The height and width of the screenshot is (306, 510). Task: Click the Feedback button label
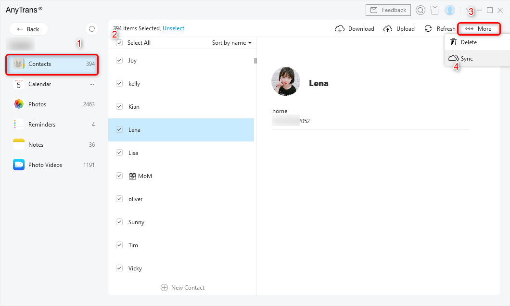(394, 10)
